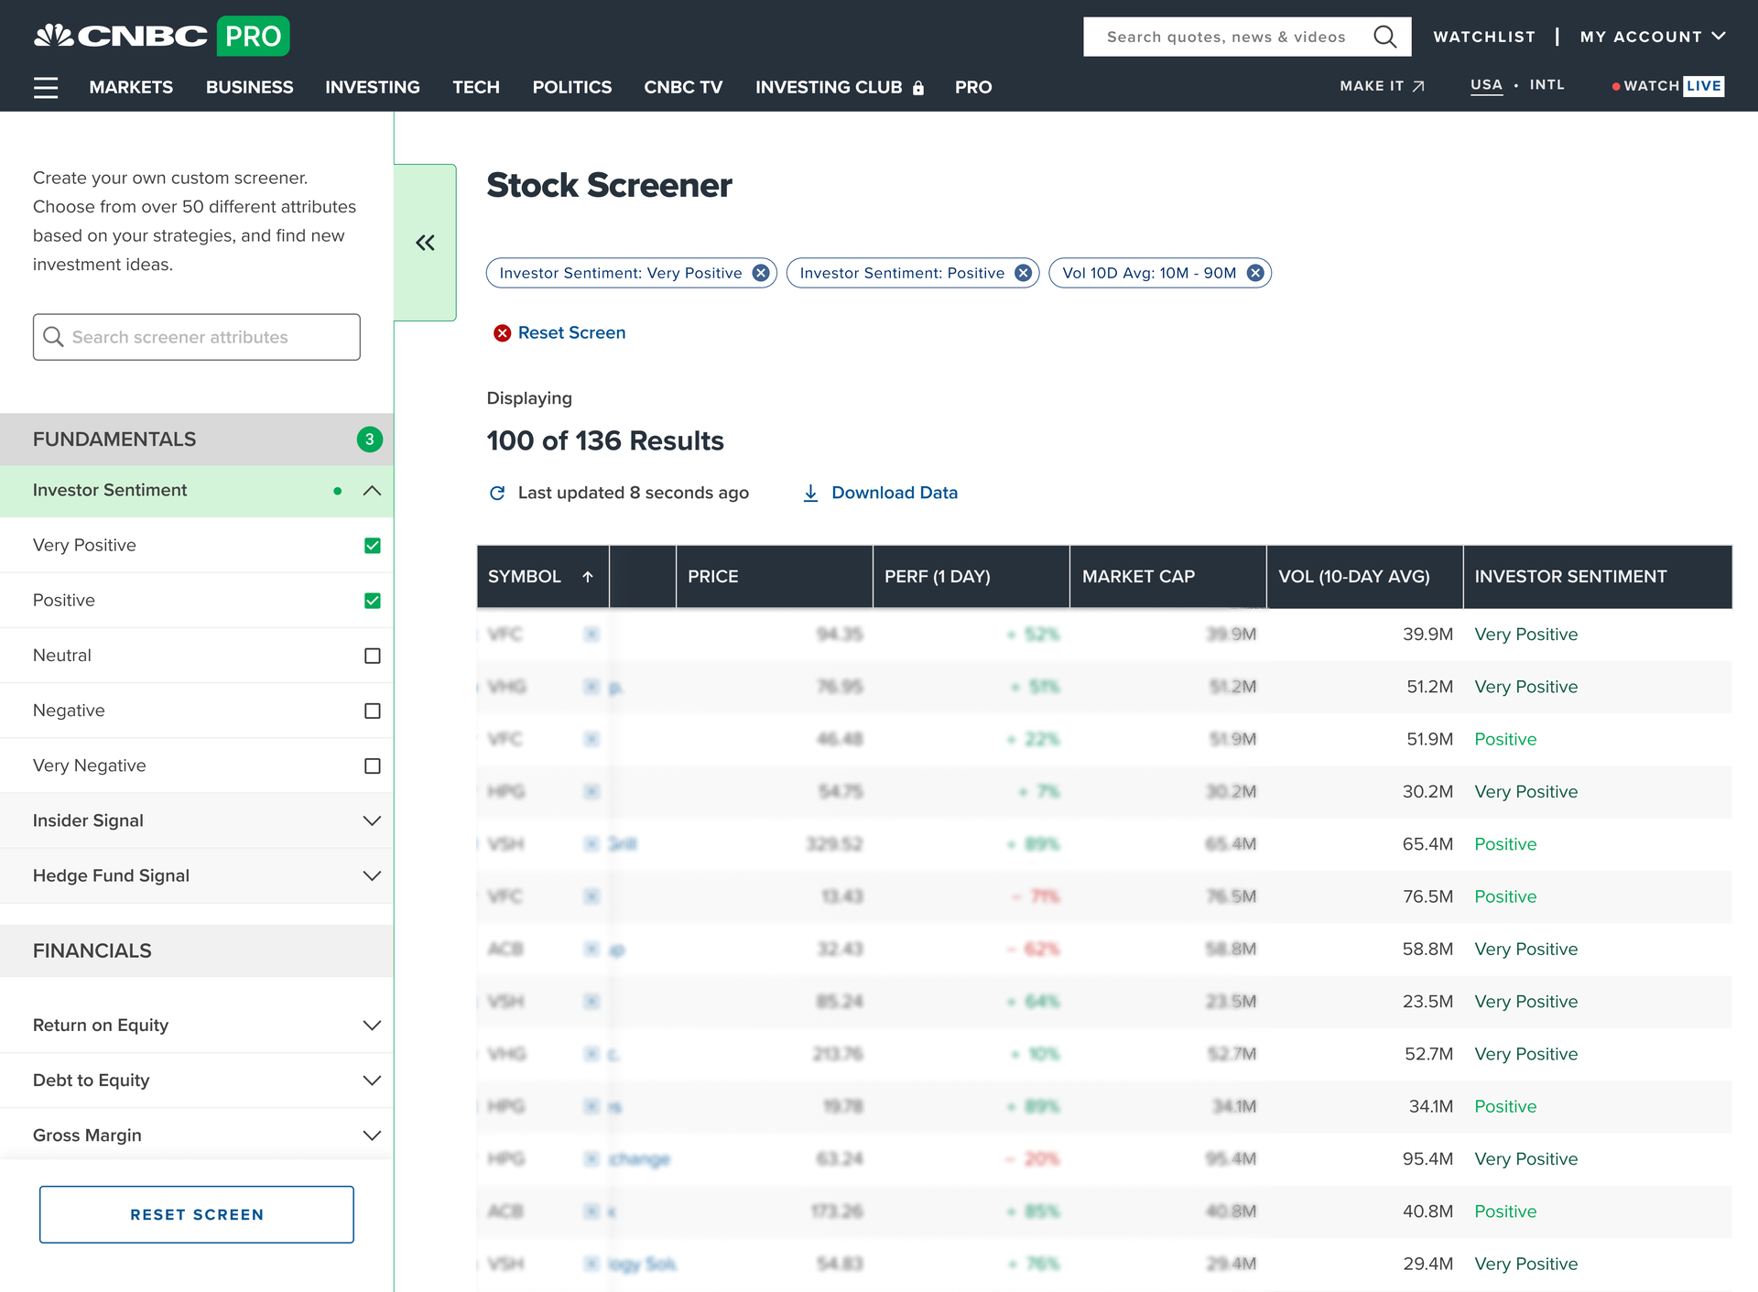Image resolution: width=1758 pixels, height=1292 pixels.
Task: Click the Fundamentals count badge 3
Action: pyautogui.click(x=369, y=440)
